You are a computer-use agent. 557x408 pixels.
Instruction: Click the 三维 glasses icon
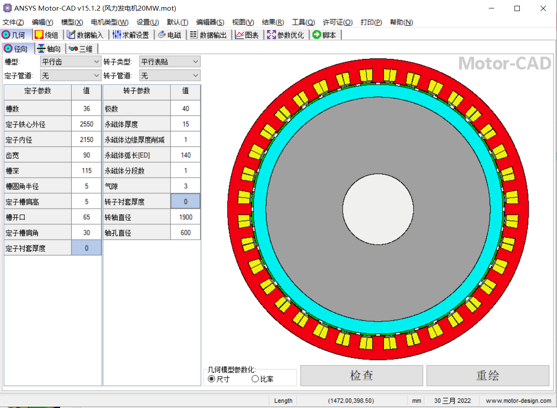pyautogui.click(x=73, y=49)
